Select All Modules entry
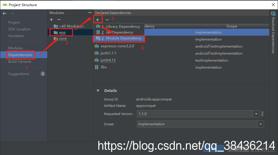 pos(69,26)
